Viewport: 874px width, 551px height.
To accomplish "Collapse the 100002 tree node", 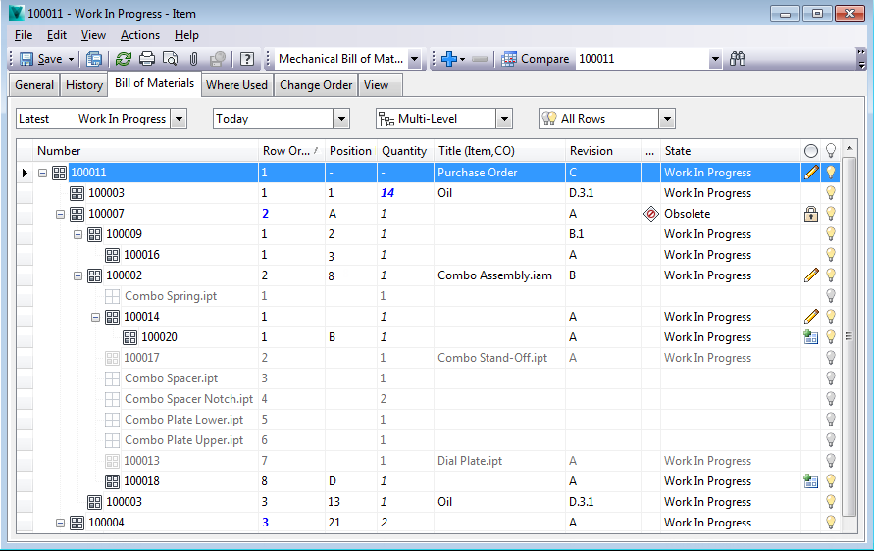I will 77,275.
